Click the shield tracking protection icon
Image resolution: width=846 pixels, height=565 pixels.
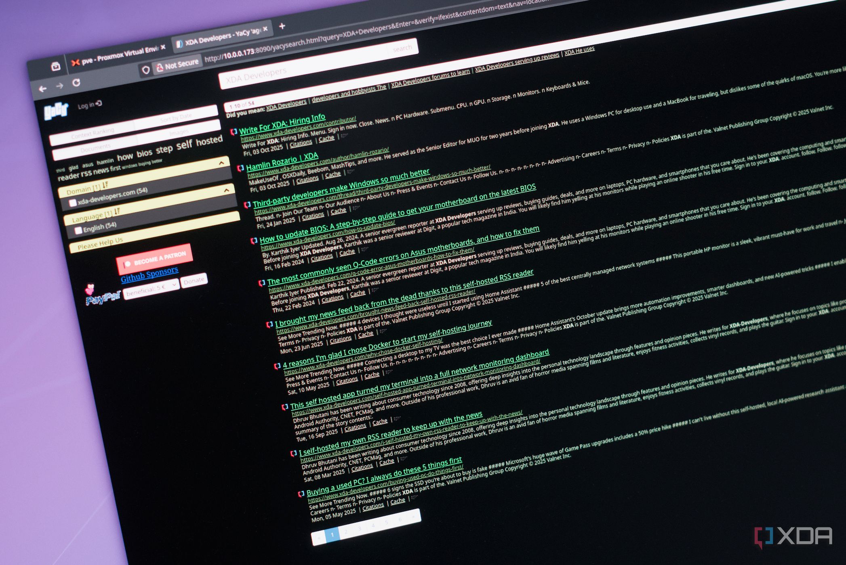click(x=146, y=70)
